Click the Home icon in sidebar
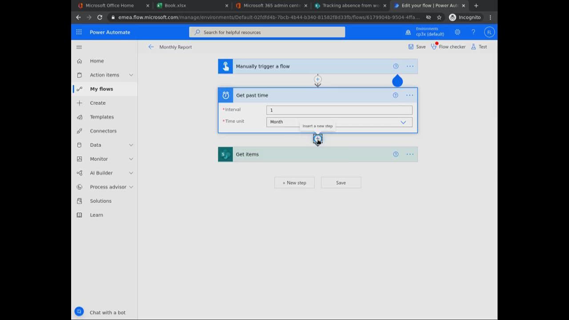This screenshot has width=569, height=320. tap(80, 61)
